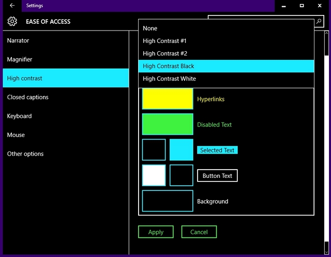Maximize the Settings window
The height and width of the screenshot is (257, 331).
coord(302,6)
